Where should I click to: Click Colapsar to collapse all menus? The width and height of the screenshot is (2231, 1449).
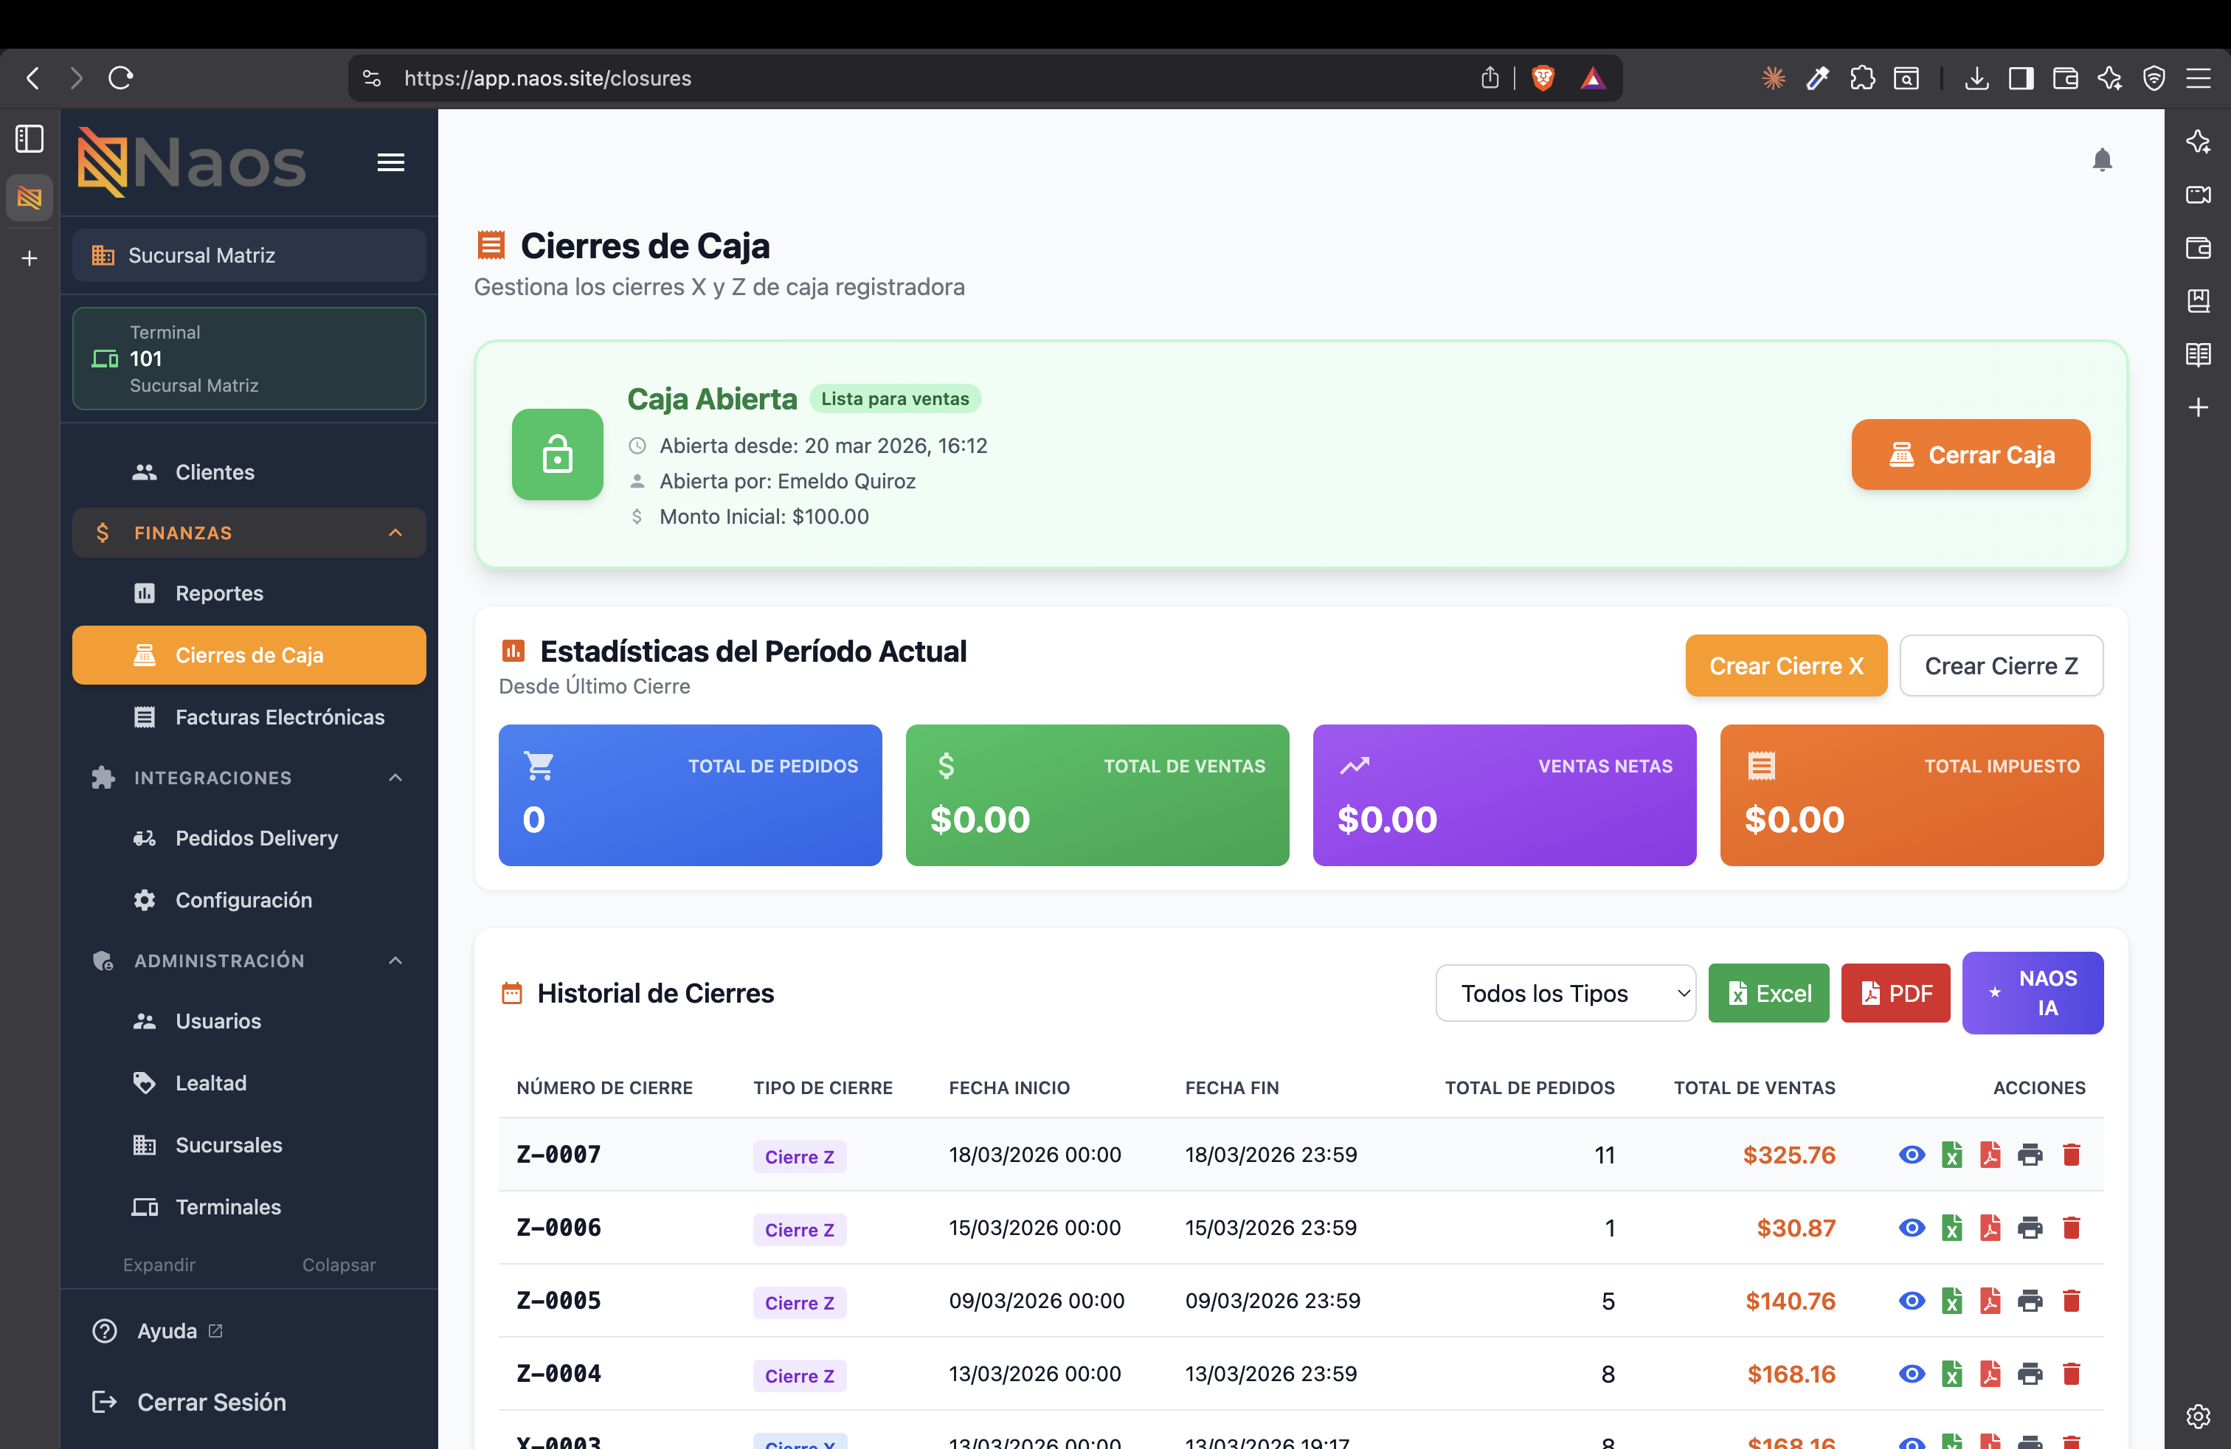click(339, 1265)
